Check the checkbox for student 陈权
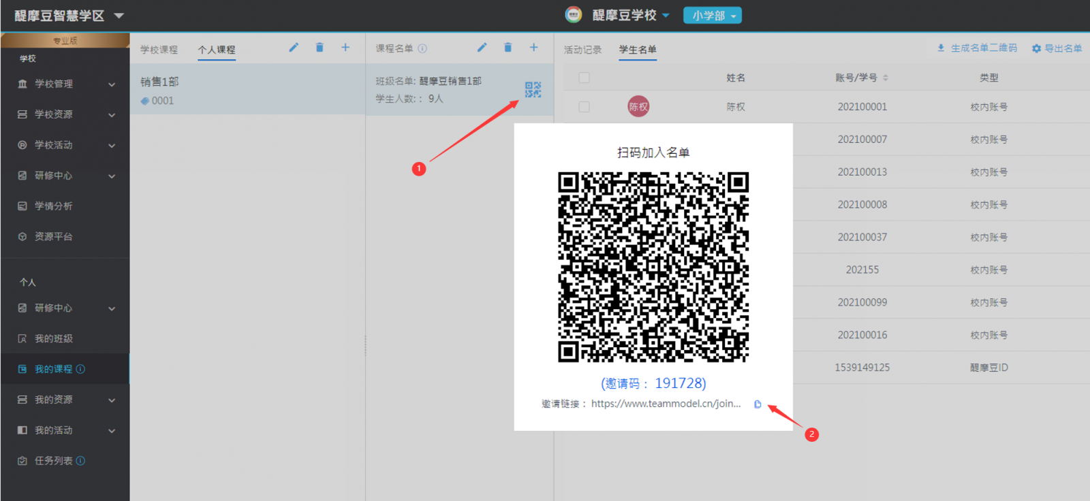 (584, 107)
